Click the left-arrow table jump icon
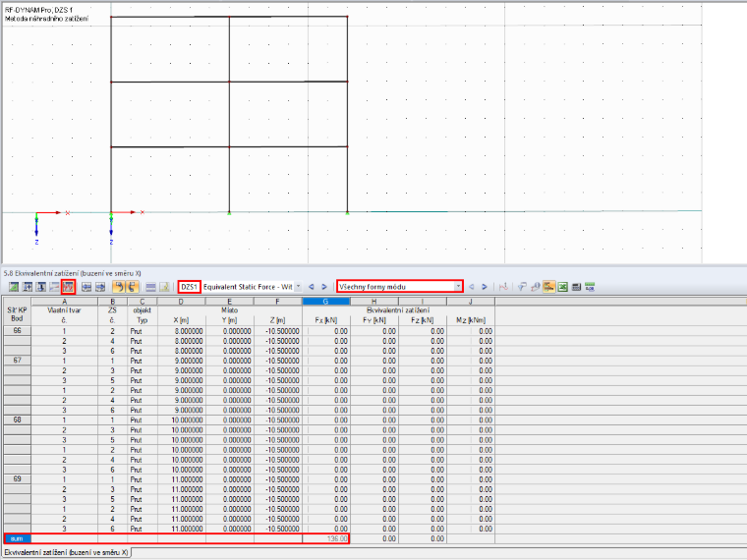The height and width of the screenshot is (560, 747). [86, 287]
